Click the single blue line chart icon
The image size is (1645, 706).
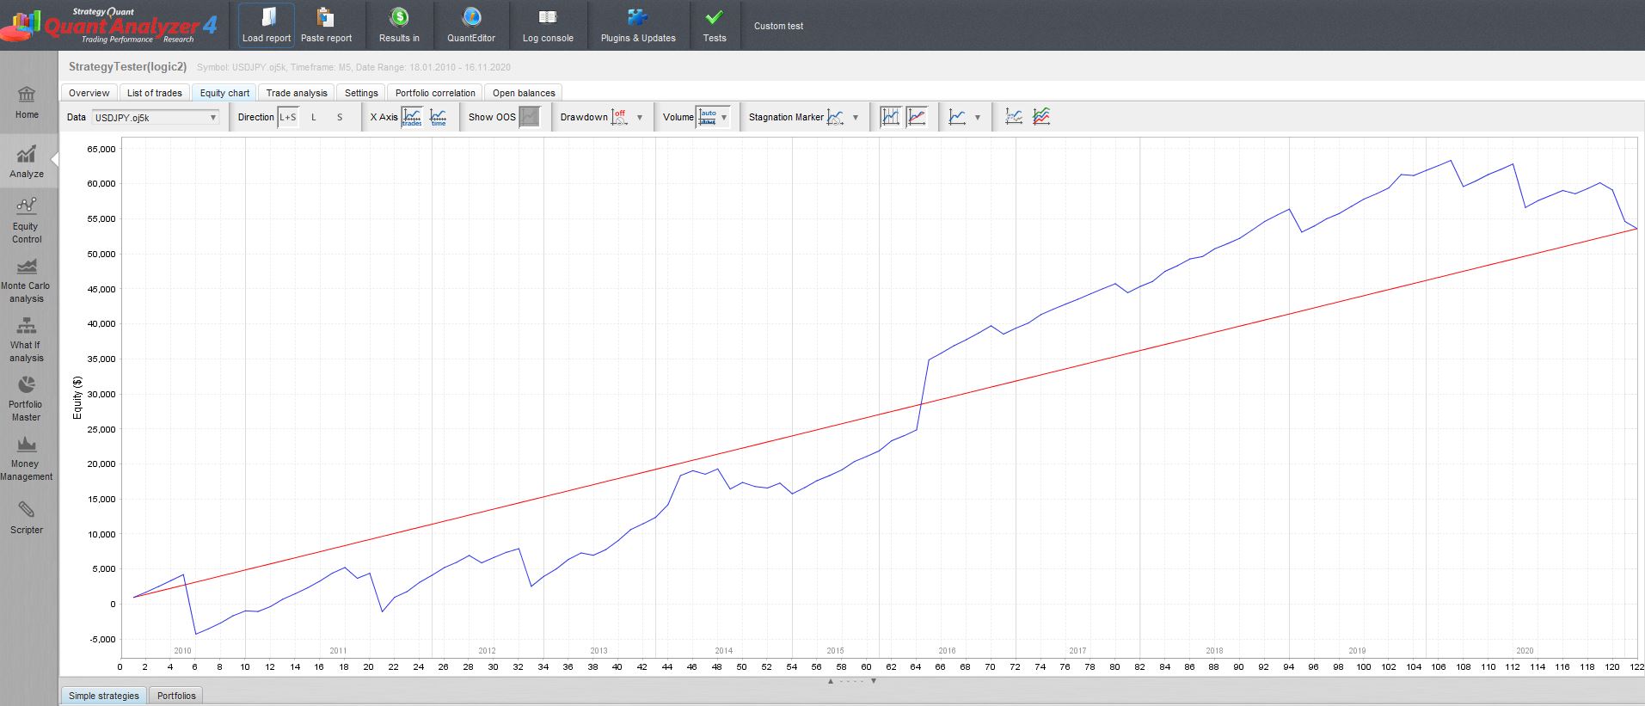pyautogui.click(x=957, y=117)
